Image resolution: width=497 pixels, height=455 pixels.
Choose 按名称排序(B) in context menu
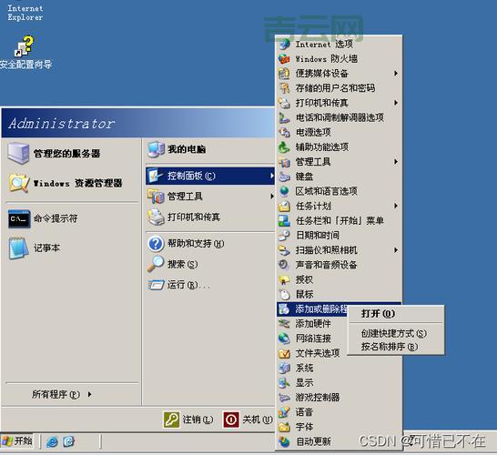point(396,347)
